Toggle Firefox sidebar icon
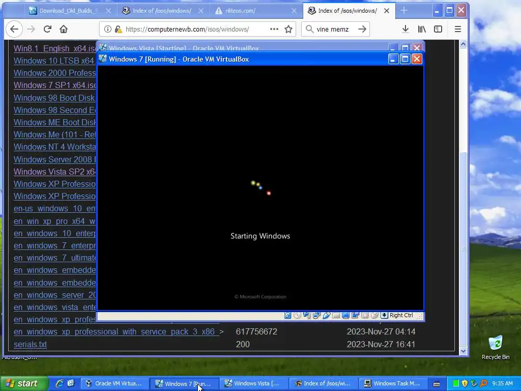The height and width of the screenshot is (391, 521). [x=438, y=29]
